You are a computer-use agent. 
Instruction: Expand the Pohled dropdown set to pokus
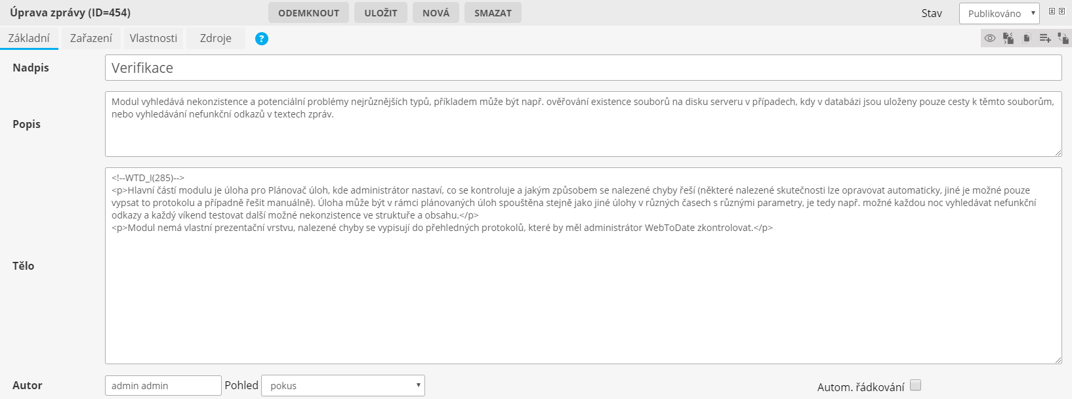click(x=342, y=385)
